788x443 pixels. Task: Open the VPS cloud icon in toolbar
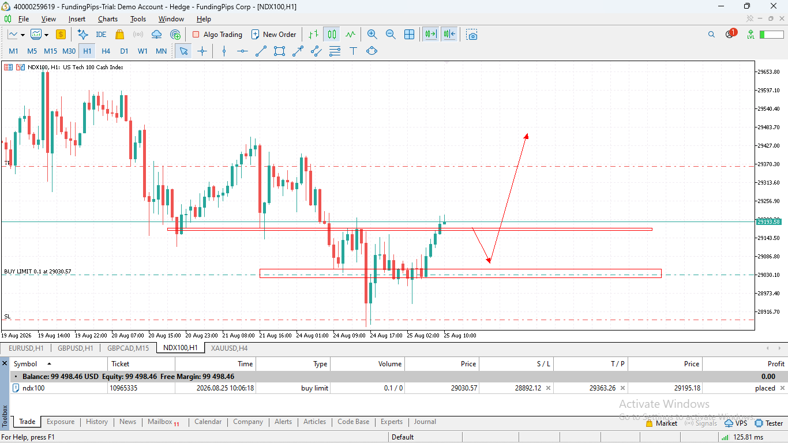(x=156, y=35)
